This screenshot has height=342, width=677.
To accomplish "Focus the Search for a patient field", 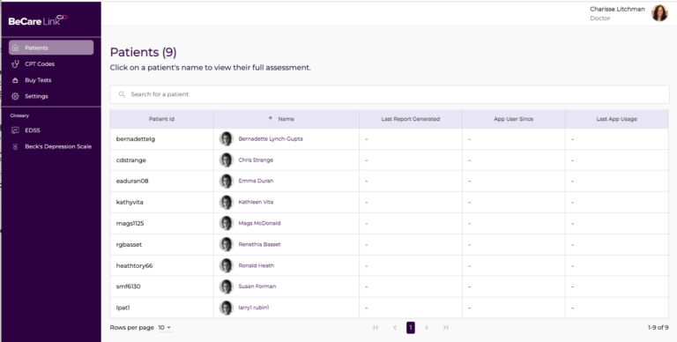I will (x=390, y=94).
